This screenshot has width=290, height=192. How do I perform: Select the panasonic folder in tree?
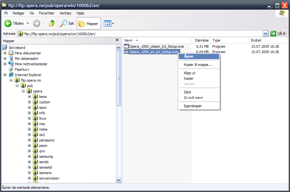click(x=47, y=140)
